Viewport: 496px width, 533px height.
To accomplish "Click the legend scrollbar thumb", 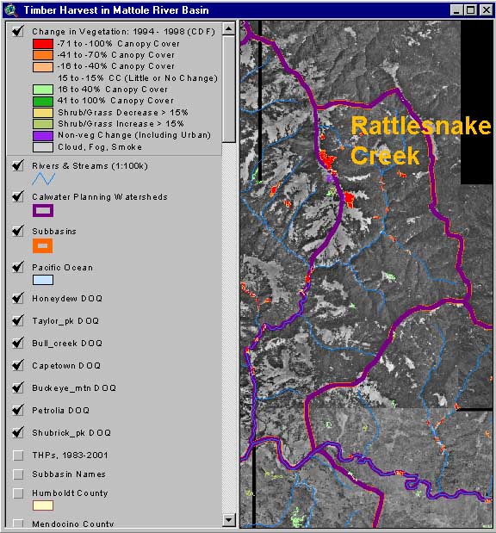I will (x=229, y=89).
